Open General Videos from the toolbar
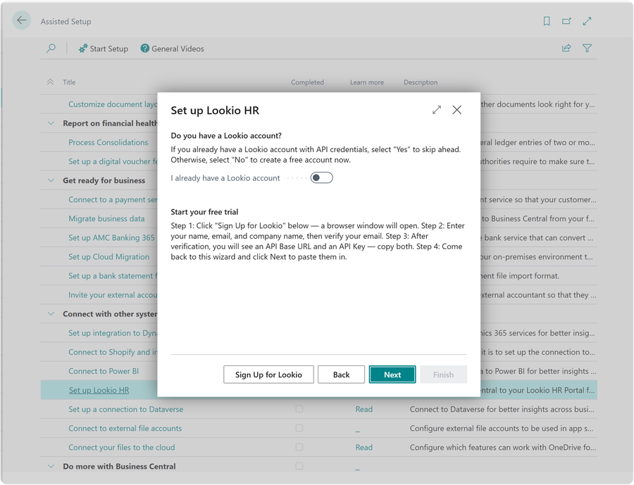 173,48
